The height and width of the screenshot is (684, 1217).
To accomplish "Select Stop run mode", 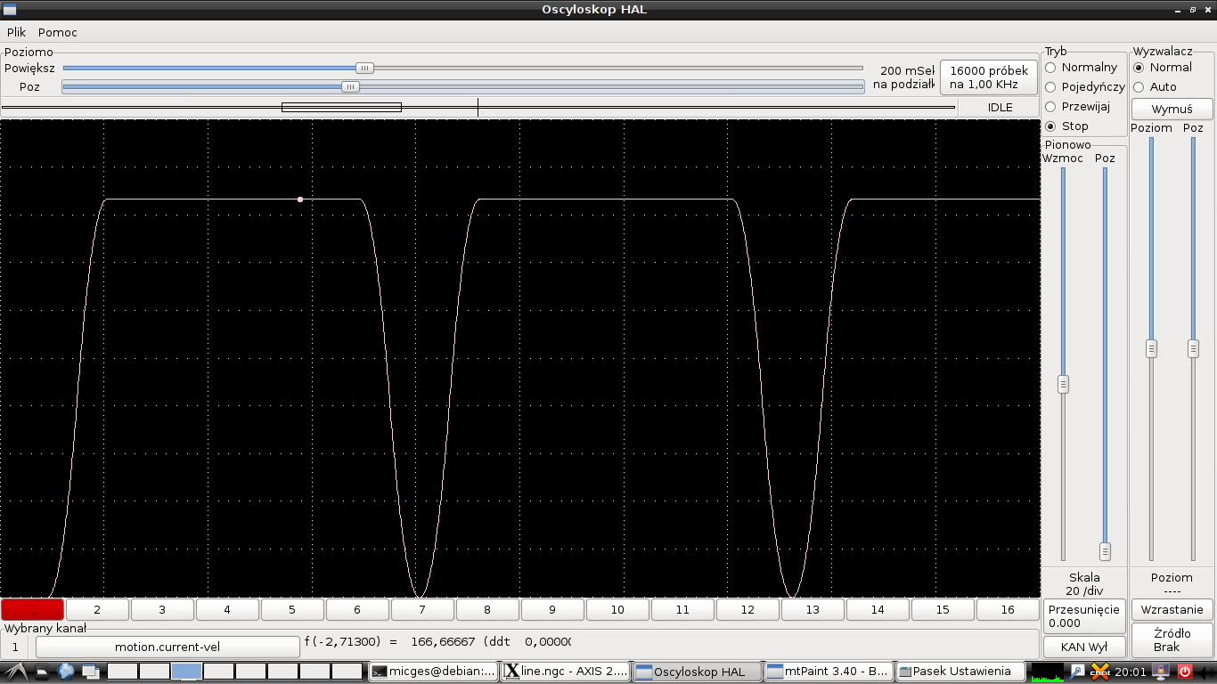I will coord(1067,126).
